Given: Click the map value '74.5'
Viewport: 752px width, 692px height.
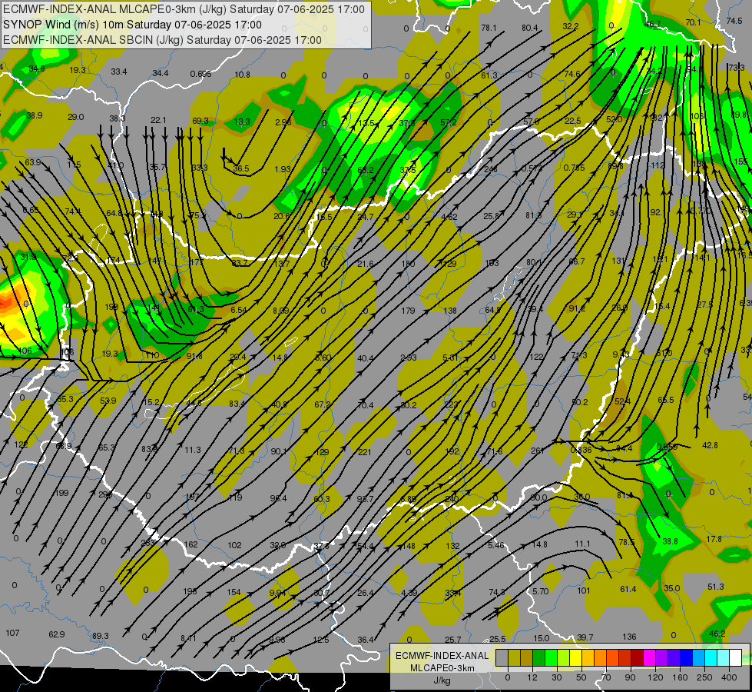Looking at the screenshot, I should pyautogui.click(x=734, y=21).
